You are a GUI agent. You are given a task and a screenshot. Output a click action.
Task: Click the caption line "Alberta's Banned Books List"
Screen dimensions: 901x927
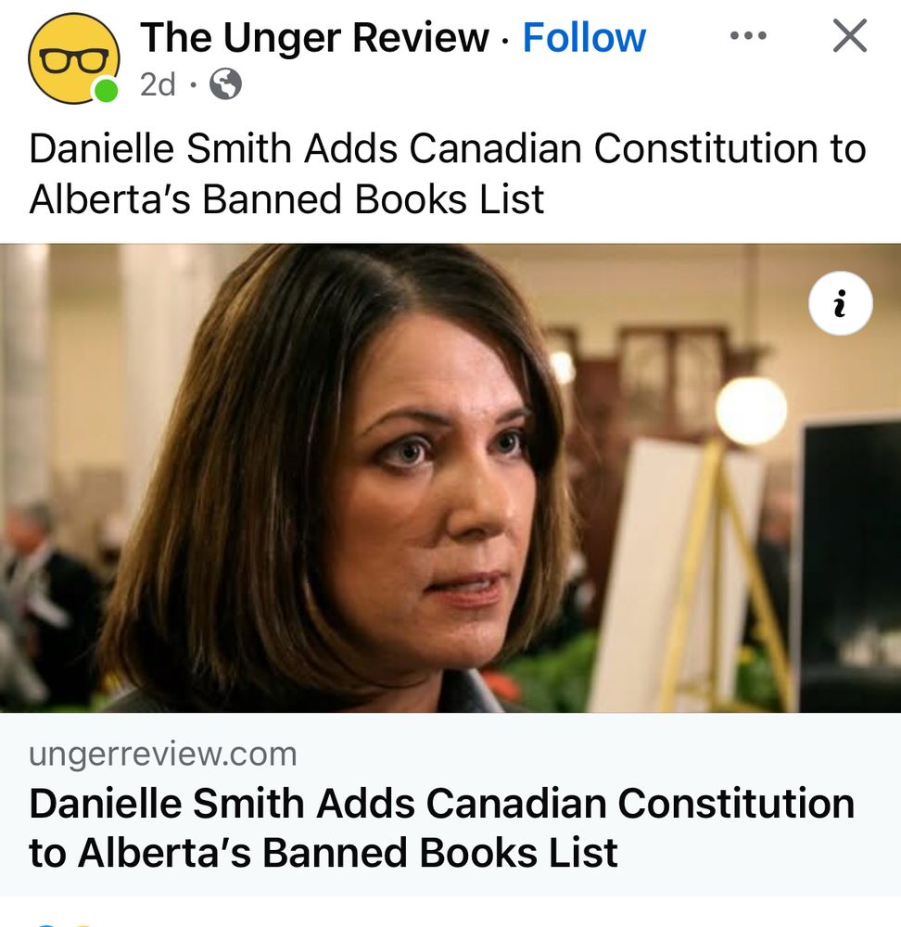(286, 199)
